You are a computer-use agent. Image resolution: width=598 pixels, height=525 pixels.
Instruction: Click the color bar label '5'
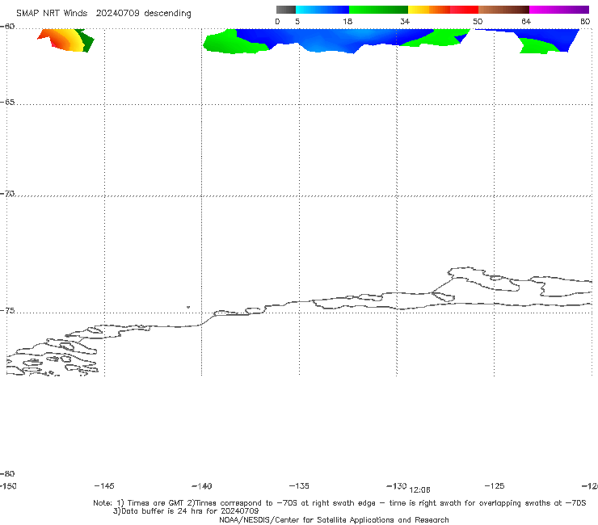[x=297, y=22]
